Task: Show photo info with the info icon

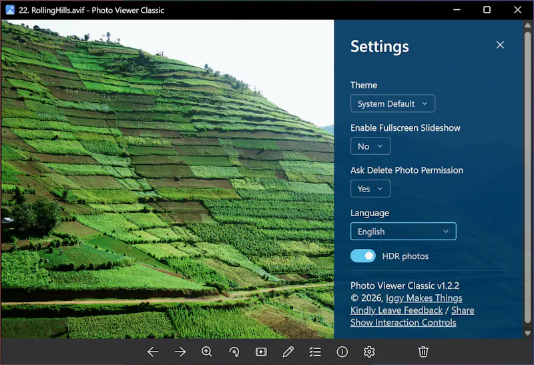Action: (342, 352)
